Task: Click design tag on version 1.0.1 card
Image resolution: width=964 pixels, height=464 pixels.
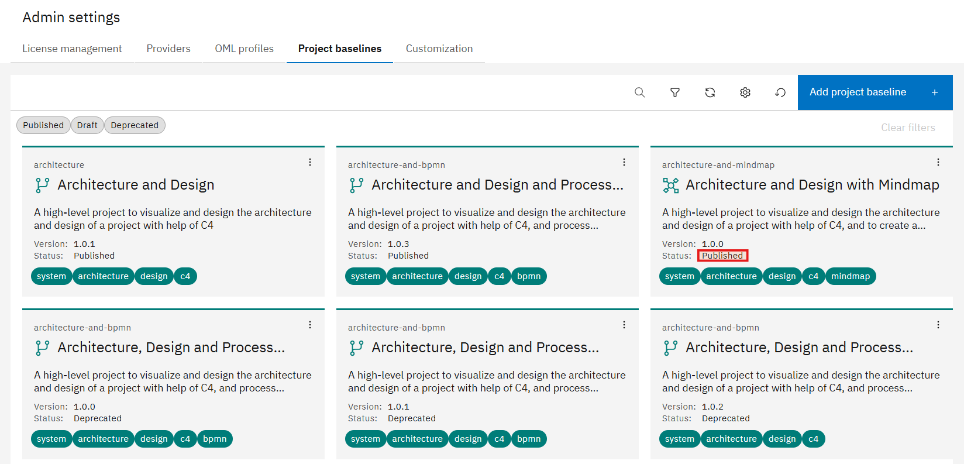Action: (468, 439)
